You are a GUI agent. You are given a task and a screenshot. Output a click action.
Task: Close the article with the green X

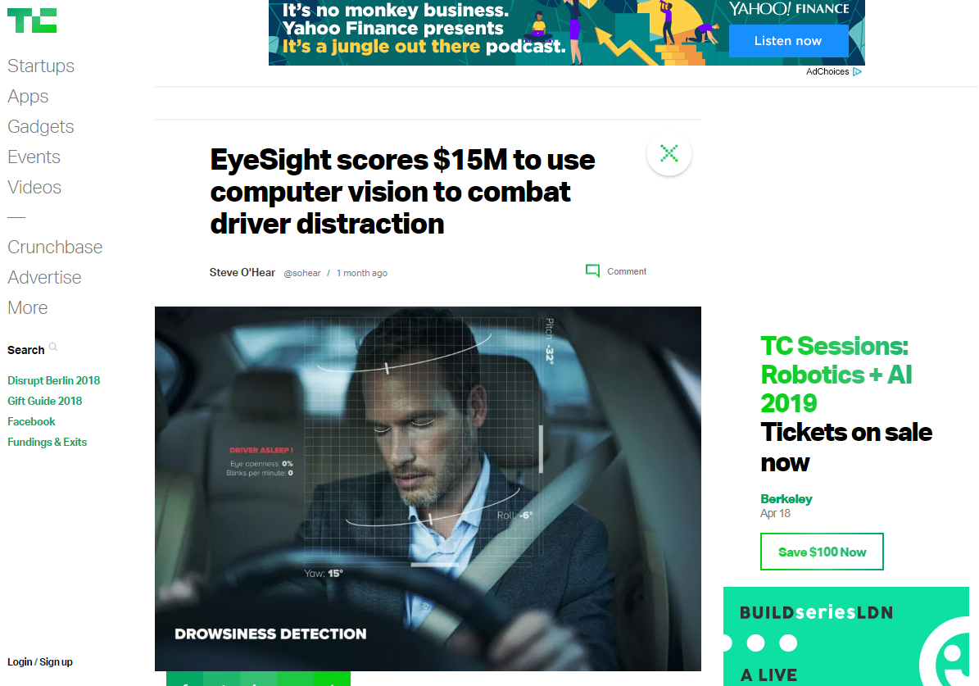(669, 153)
